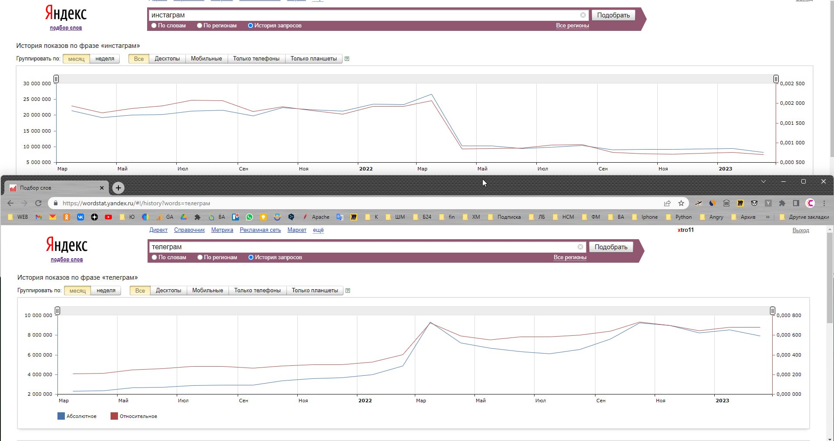
Task: Show more hidden bookmarks chevron
Action: tap(767, 217)
